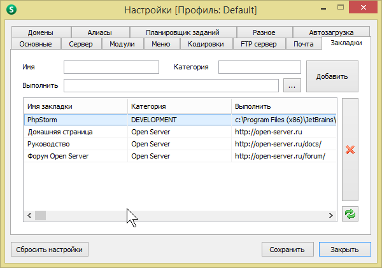Select the Форум Open Server bookmark row
382x268 pixels.
coord(75,156)
